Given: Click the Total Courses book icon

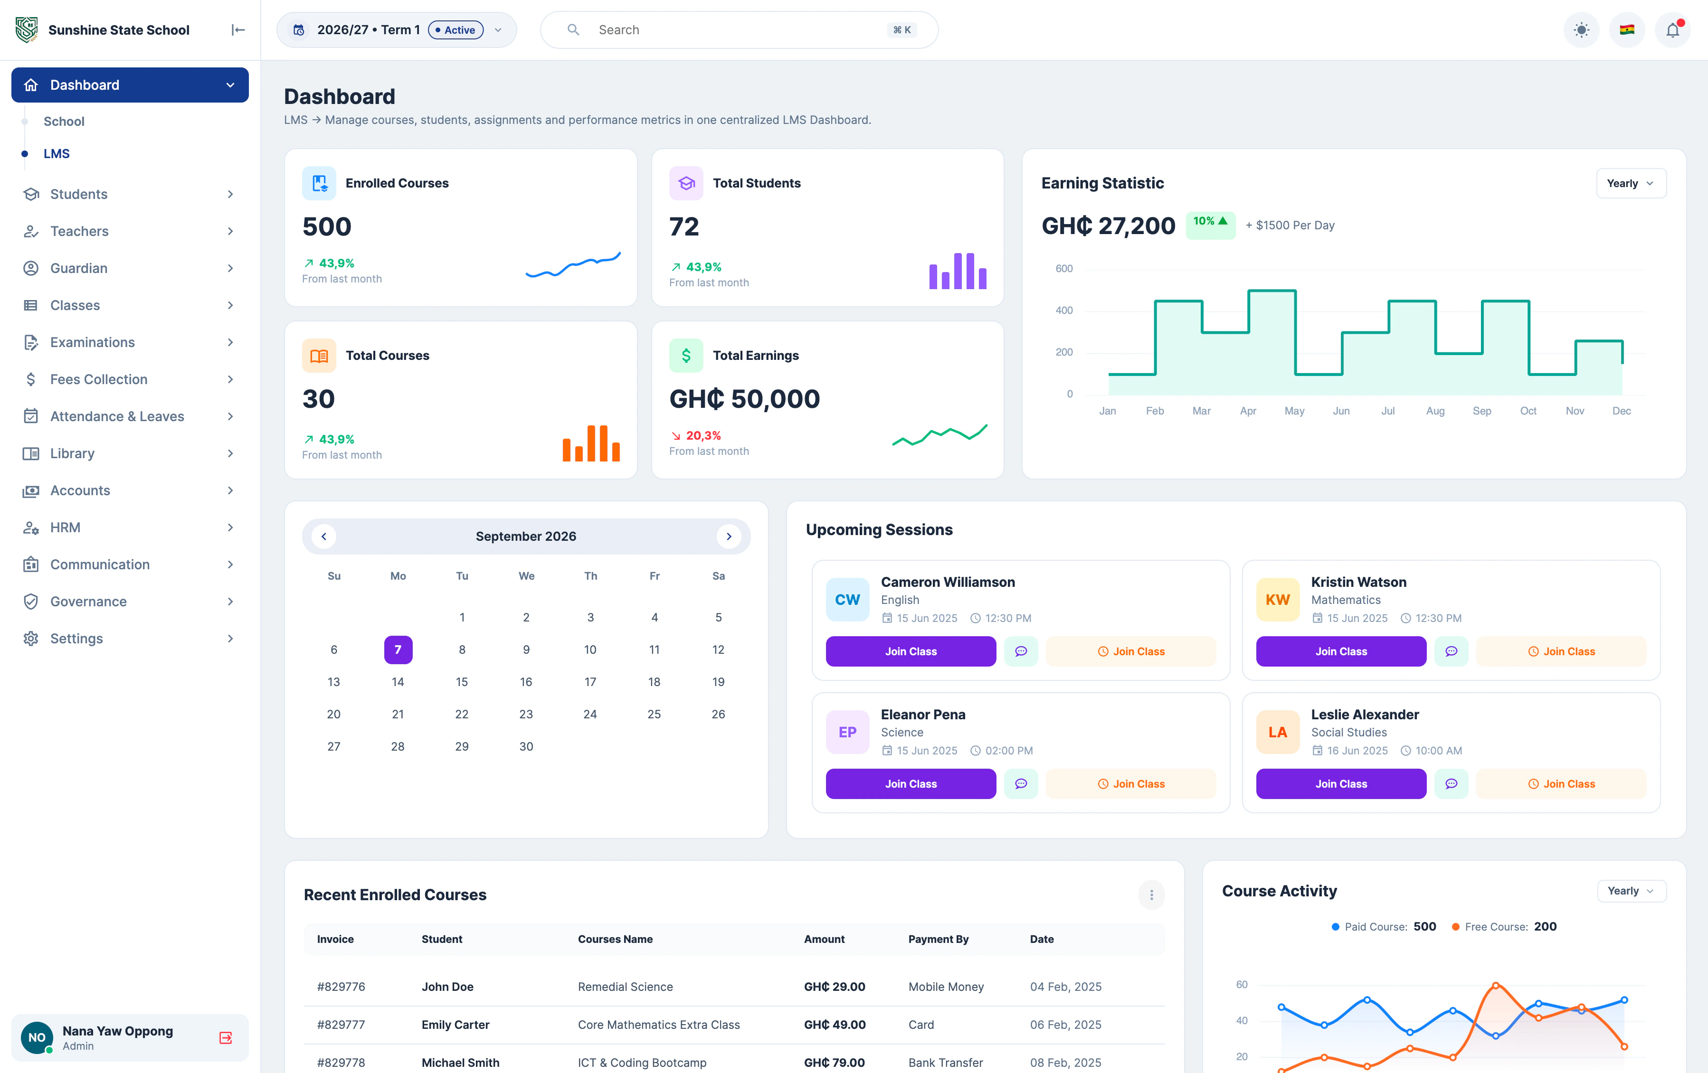Looking at the screenshot, I should coord(319,355).
